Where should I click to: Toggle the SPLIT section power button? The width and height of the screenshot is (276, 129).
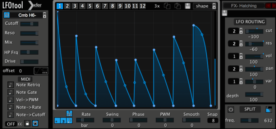231,110
